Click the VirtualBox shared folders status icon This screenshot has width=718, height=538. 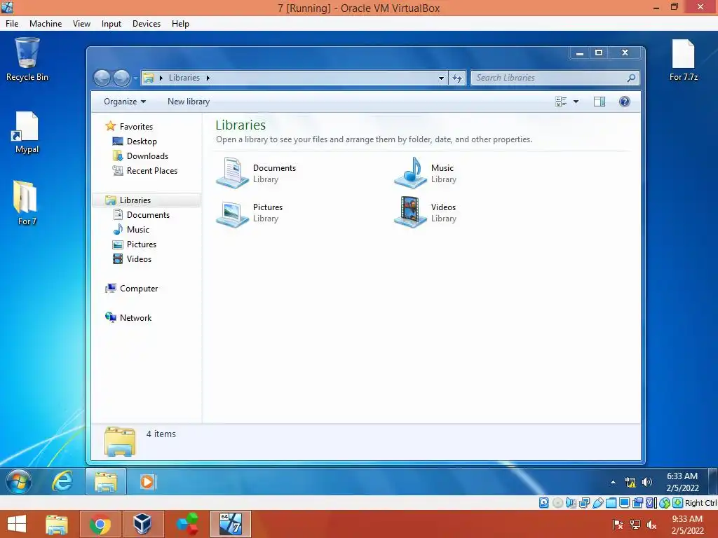[x=611, y=503]
